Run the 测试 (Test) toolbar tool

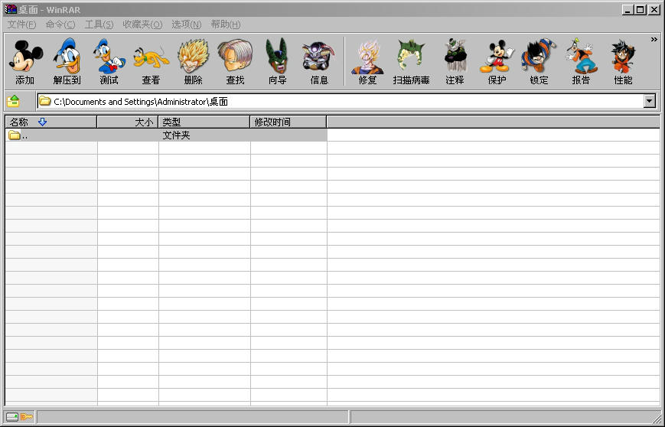click(x=109, y=61)
